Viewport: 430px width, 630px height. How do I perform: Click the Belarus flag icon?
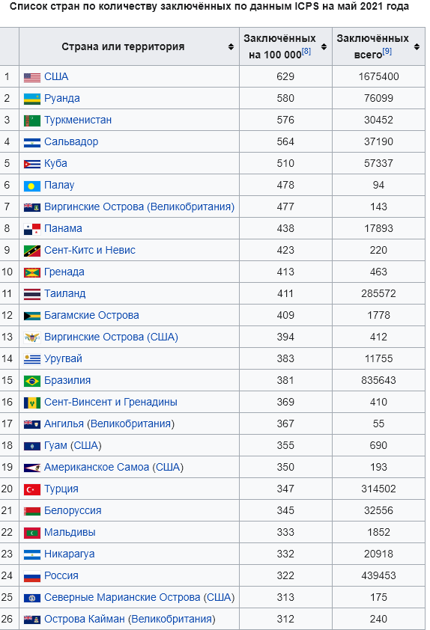[32, 511]
